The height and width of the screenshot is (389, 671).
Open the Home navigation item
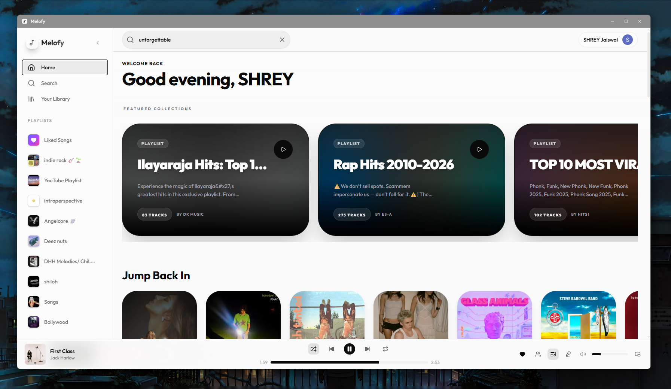[65, 67]
